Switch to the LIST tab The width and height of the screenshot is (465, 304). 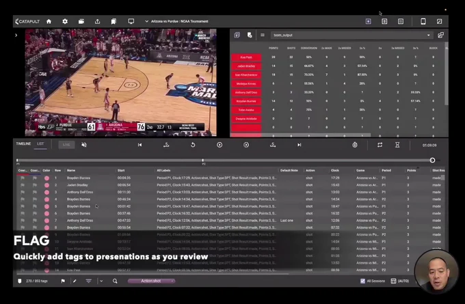(x=40, y=143)
